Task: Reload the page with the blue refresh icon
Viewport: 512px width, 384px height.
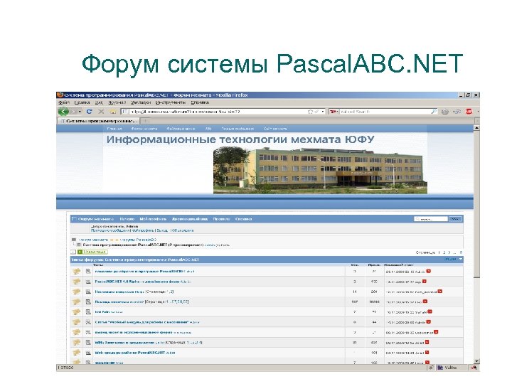Action: pos(89,112)
